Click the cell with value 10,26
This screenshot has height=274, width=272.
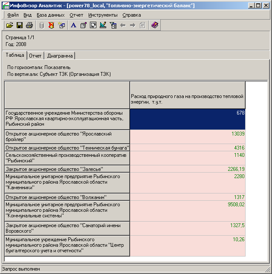click(188, 246)
